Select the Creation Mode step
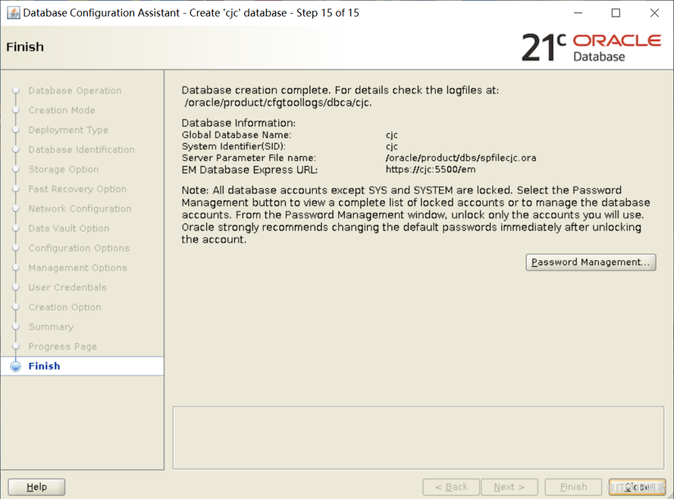674x499 pixels. tap(61, 111)
